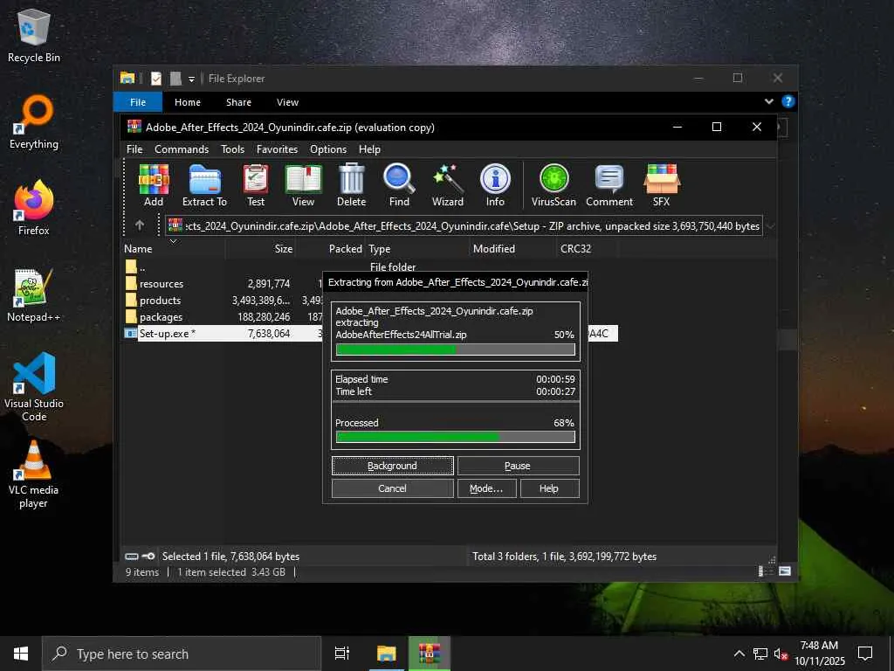The height and width of the screenshot is (671, 894).
Task: Sort by the CRC32 column header
Action: coord(586,249)
